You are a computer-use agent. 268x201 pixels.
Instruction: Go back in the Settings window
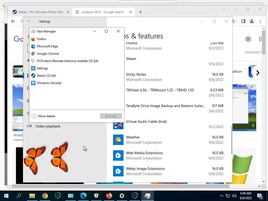(x=29, y=21)
